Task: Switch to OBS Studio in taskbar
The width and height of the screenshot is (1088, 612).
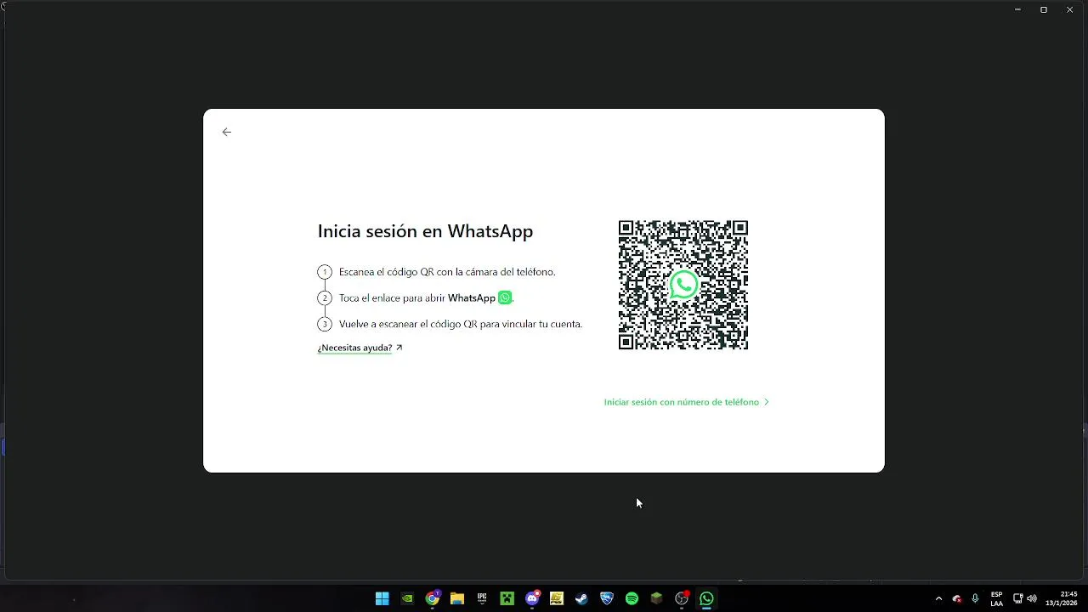Action: point(682,598)
